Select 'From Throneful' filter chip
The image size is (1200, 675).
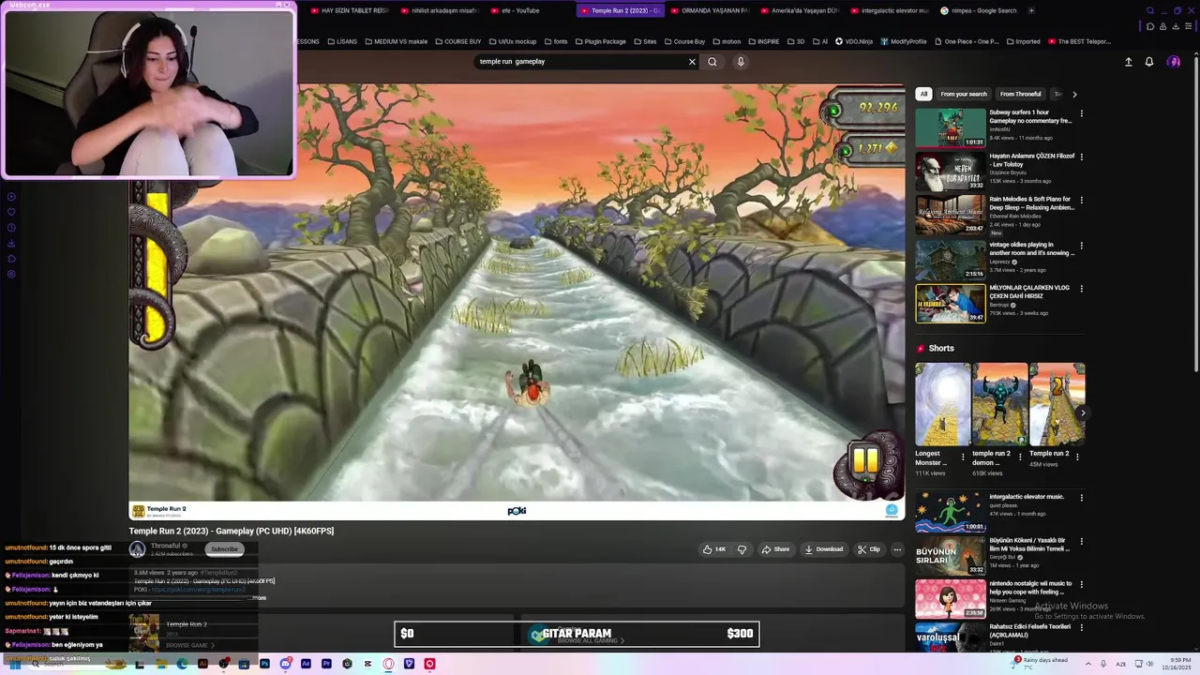[1020, 94]
